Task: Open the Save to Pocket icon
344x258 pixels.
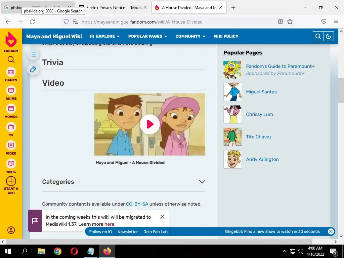Action: point(324,21)
